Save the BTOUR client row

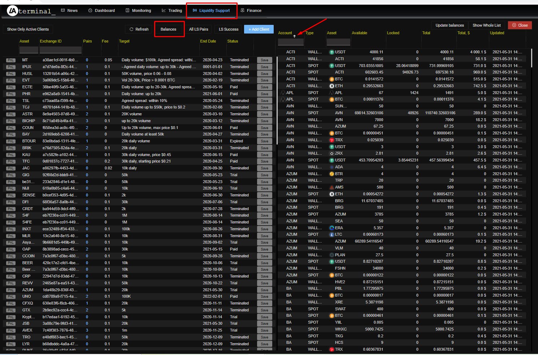pyautogui.click(x=265, y=141)
